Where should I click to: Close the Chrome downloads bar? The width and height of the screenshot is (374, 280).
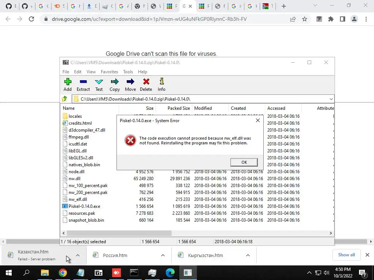pos(367,255)
